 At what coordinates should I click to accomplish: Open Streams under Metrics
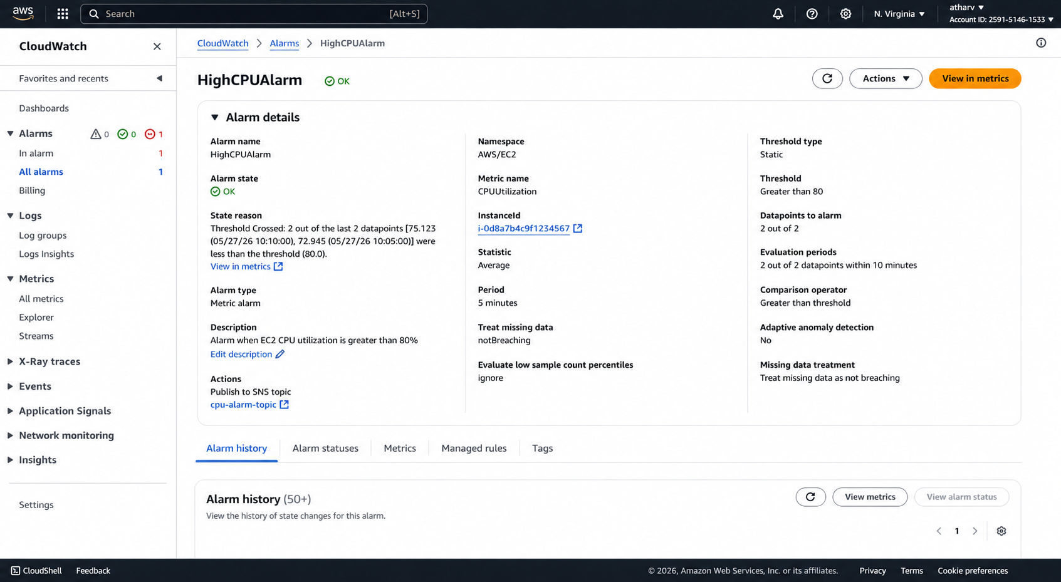tap(36, 336)
